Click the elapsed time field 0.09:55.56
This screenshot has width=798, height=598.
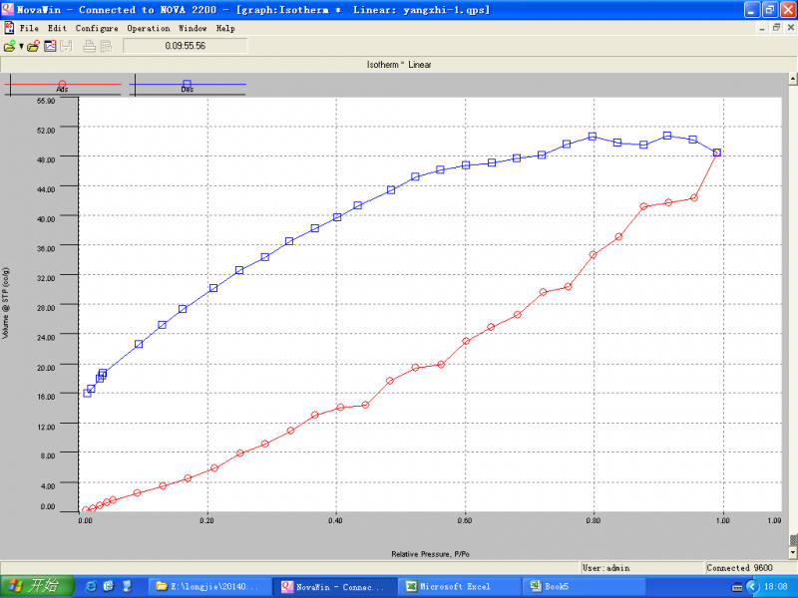[x=186, y=46]
